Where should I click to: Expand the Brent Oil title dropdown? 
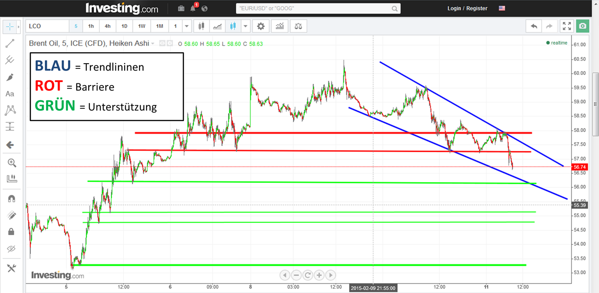pos(153,43)
